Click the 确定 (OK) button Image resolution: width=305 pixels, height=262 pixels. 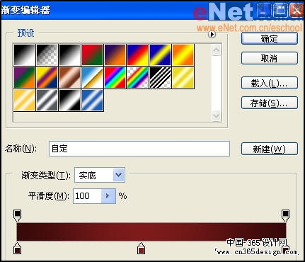[270, 38]
